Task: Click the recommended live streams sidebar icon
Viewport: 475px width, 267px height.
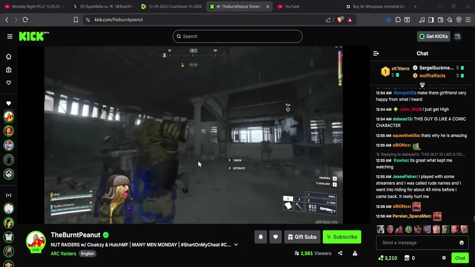Action: (9, 195)
